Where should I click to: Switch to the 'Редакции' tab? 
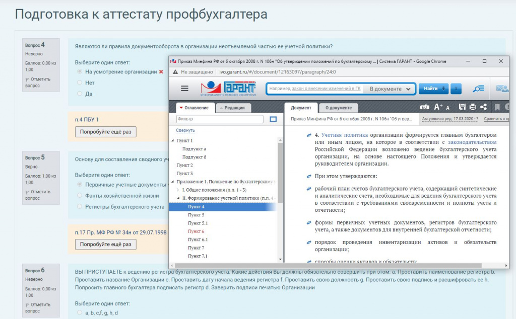[x=234, y=108]
